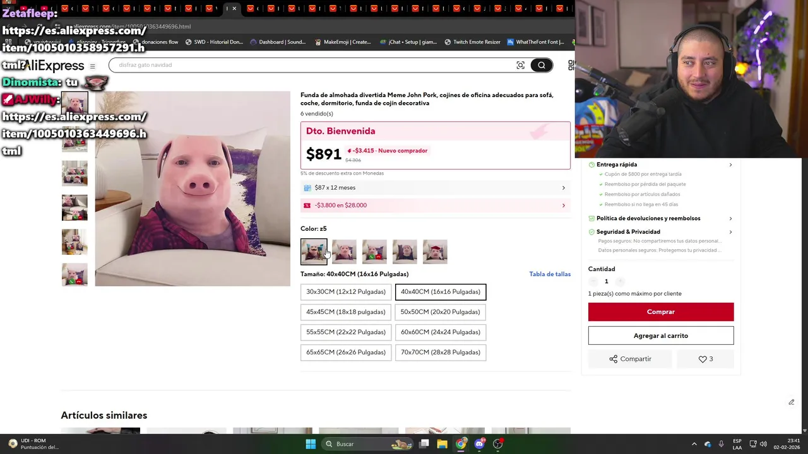Click the taskbar Buscar search box

point(368,444)
